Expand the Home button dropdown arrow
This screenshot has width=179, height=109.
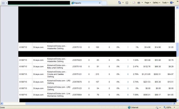click(x=123, y=3)
